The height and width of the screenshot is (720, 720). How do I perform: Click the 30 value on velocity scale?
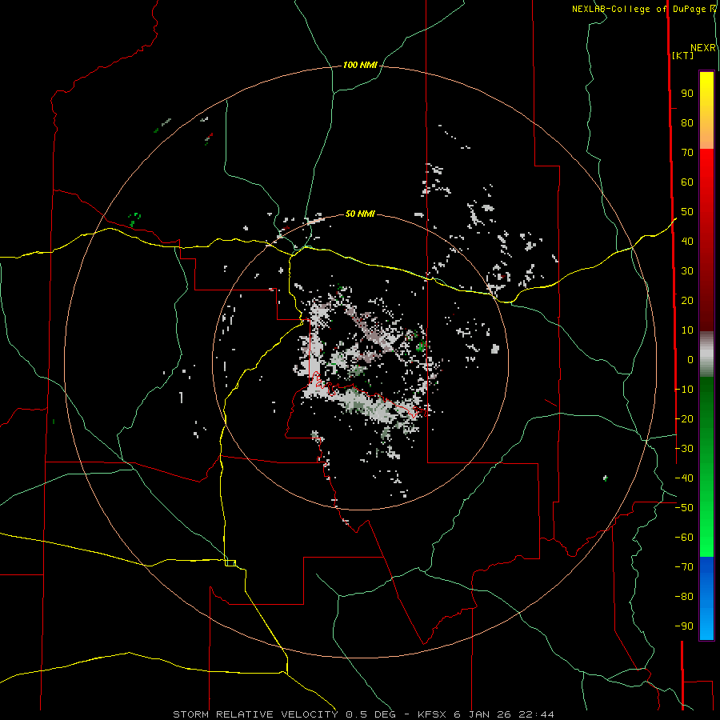(687, 271)
